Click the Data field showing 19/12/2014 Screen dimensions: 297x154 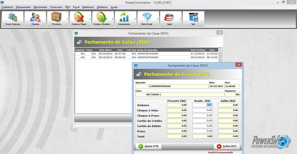(x=216, y=86)
